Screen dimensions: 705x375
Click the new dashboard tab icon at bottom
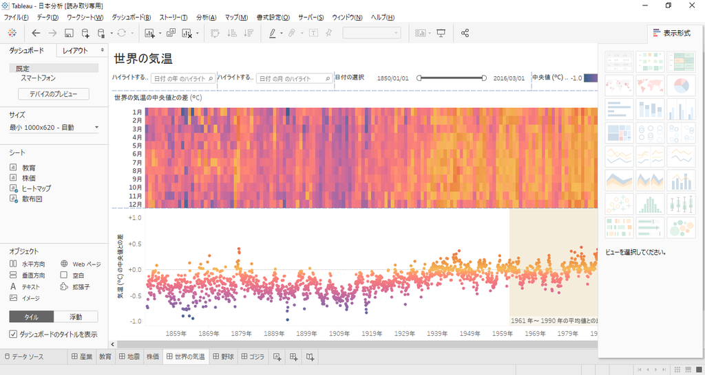tap(293, 357)
